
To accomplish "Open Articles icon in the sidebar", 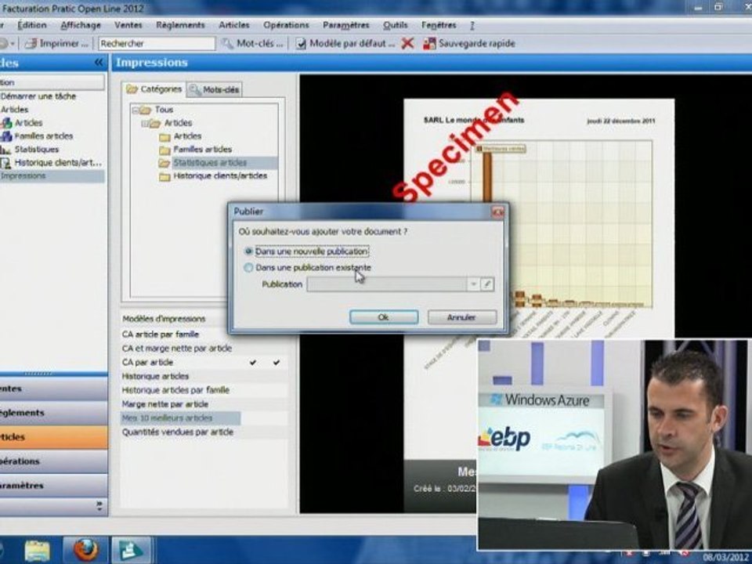I will click(6, 123).
